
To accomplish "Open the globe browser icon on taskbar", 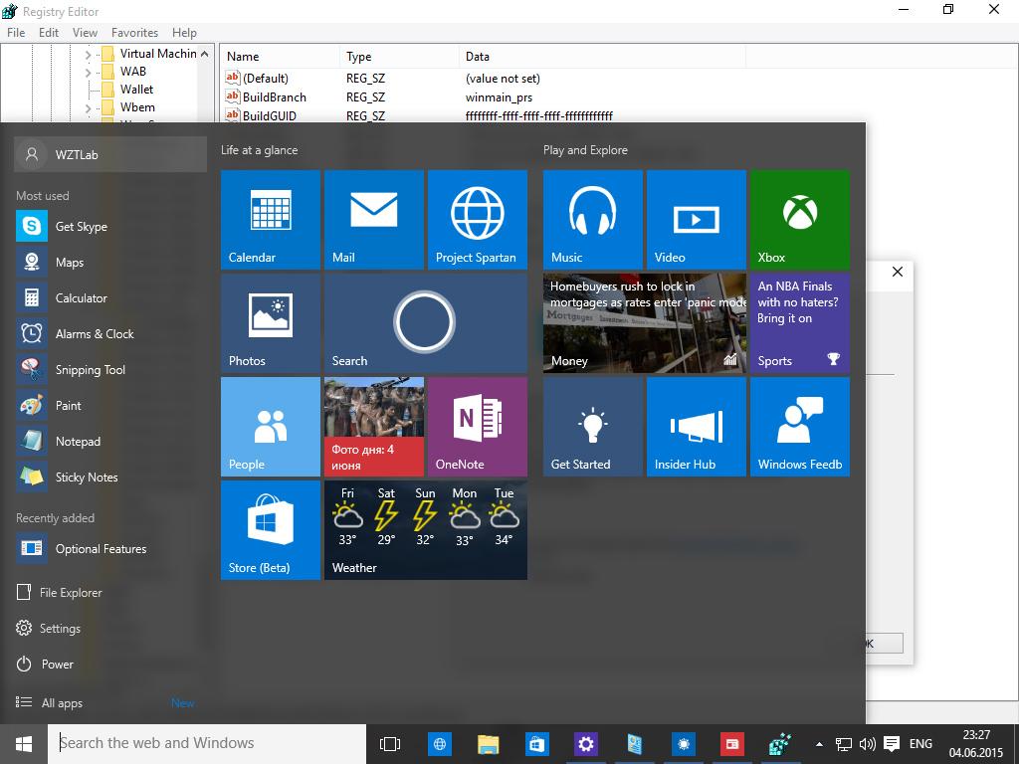I will pyautogui.click(x=439, y=744).
